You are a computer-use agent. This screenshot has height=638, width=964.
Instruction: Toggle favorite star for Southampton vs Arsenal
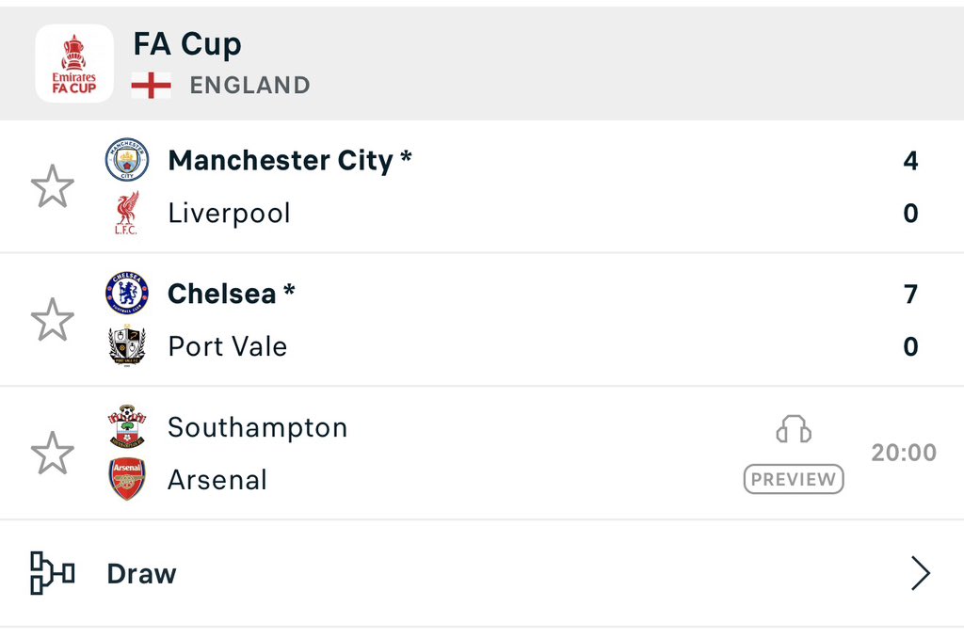coord(53,454)
